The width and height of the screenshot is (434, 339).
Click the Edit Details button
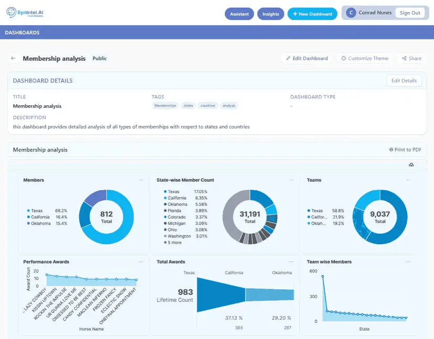point(404,81)
